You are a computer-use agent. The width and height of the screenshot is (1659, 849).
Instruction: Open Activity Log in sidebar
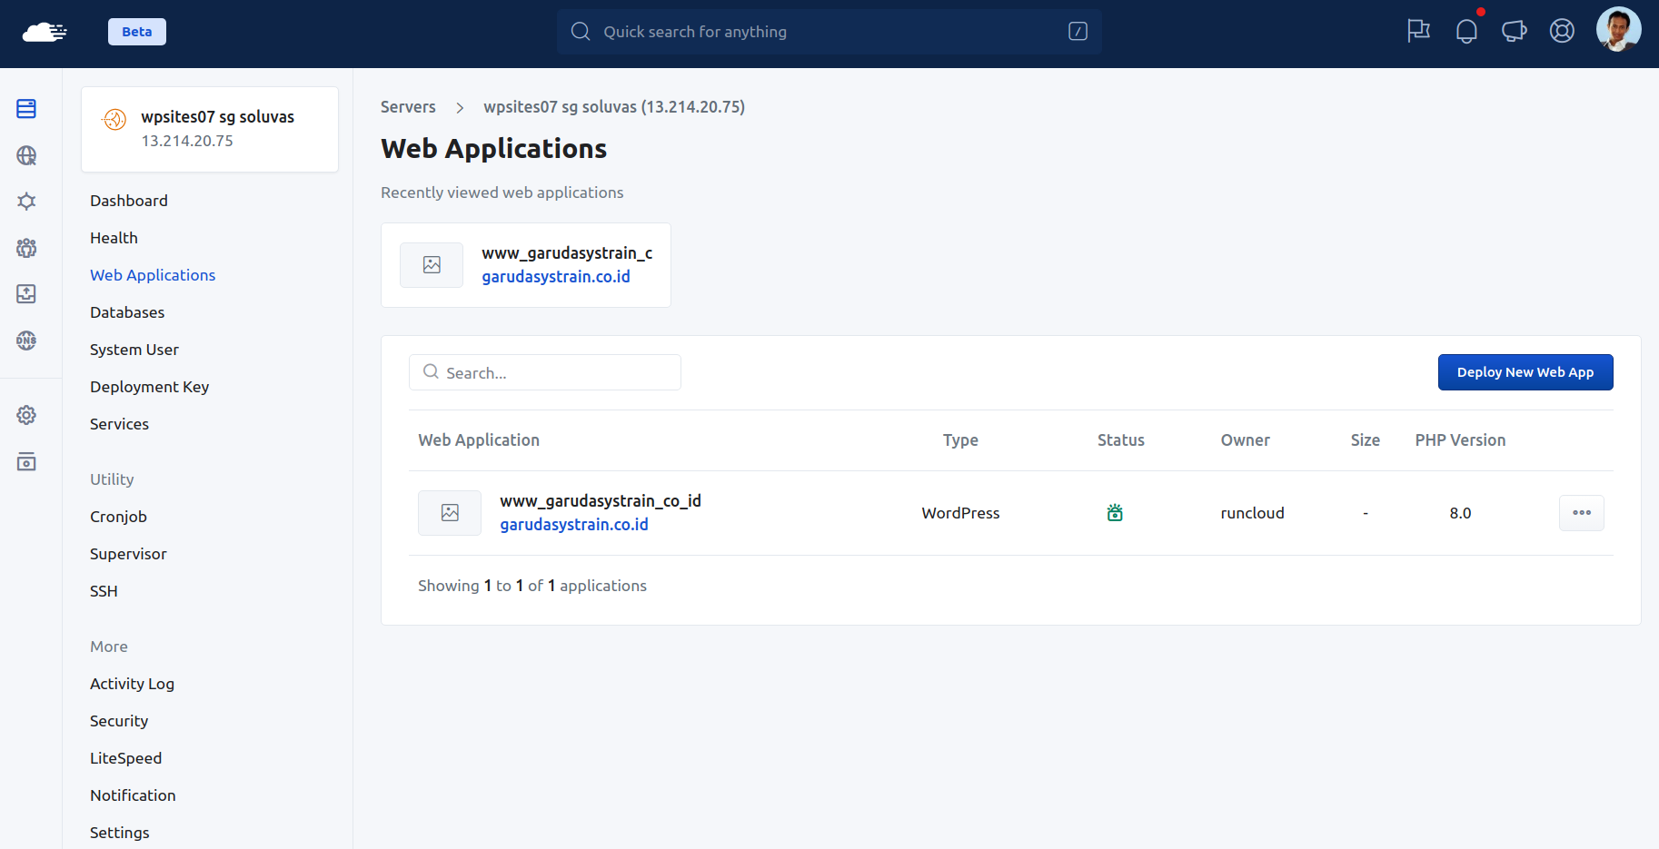(x=132, y=684)
